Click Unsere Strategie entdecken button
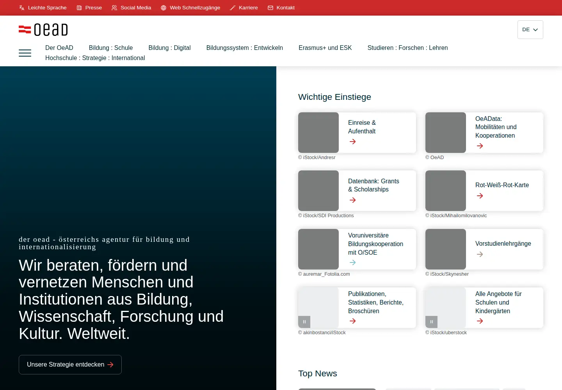 click(70, 365)
